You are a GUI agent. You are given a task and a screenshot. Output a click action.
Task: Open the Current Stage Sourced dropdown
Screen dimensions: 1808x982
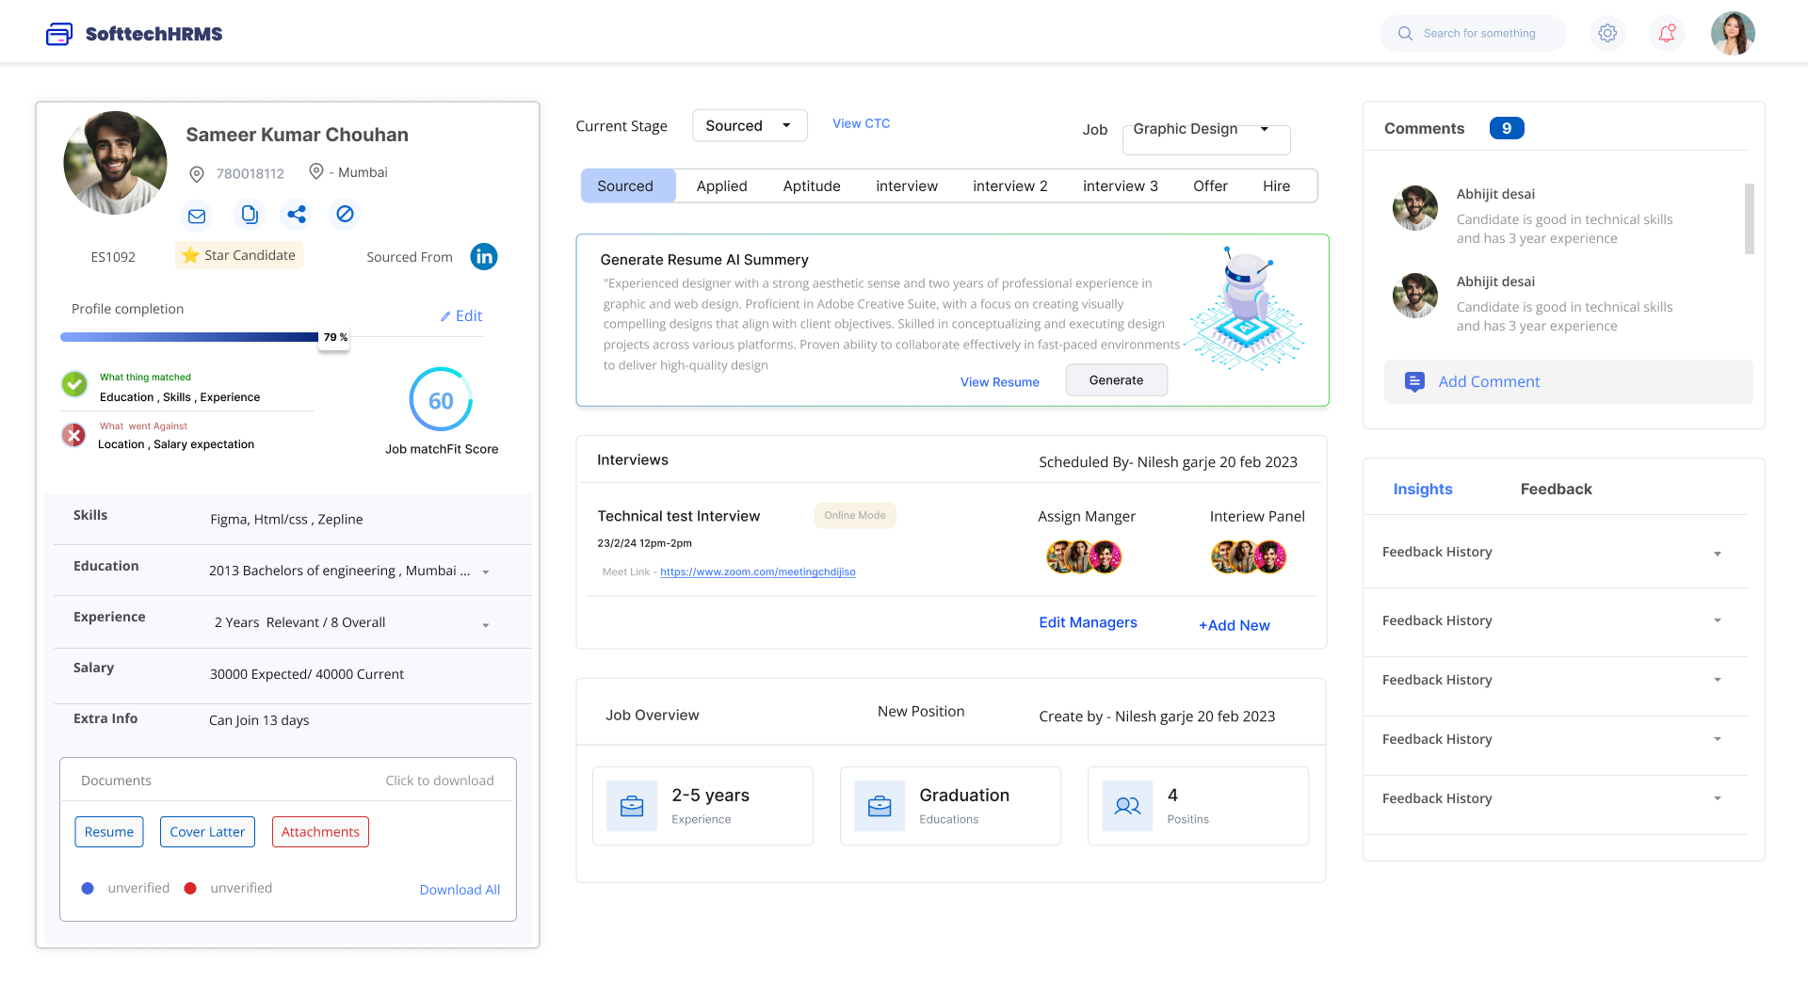pyautogui.click(x=750, y=126)
